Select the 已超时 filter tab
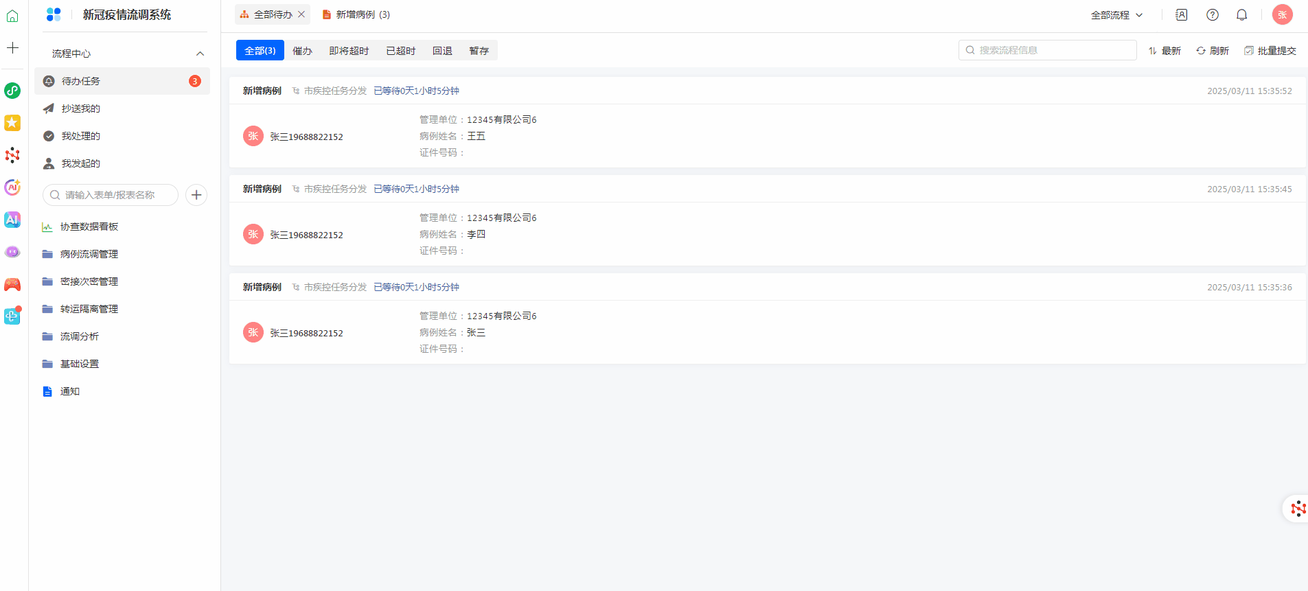Image resolution: width=1308 pixels, height=591 pixels. [400, 51]
